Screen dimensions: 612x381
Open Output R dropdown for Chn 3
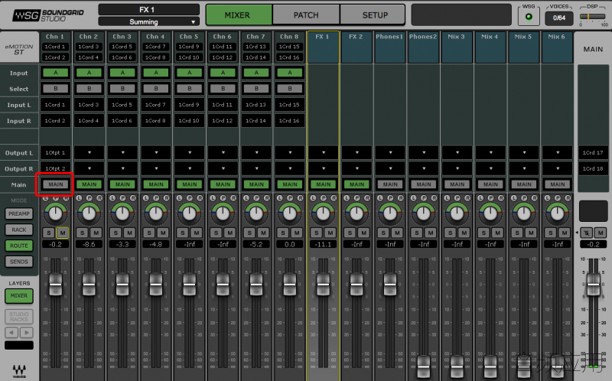pyautogui.click(x=122, y=168)
